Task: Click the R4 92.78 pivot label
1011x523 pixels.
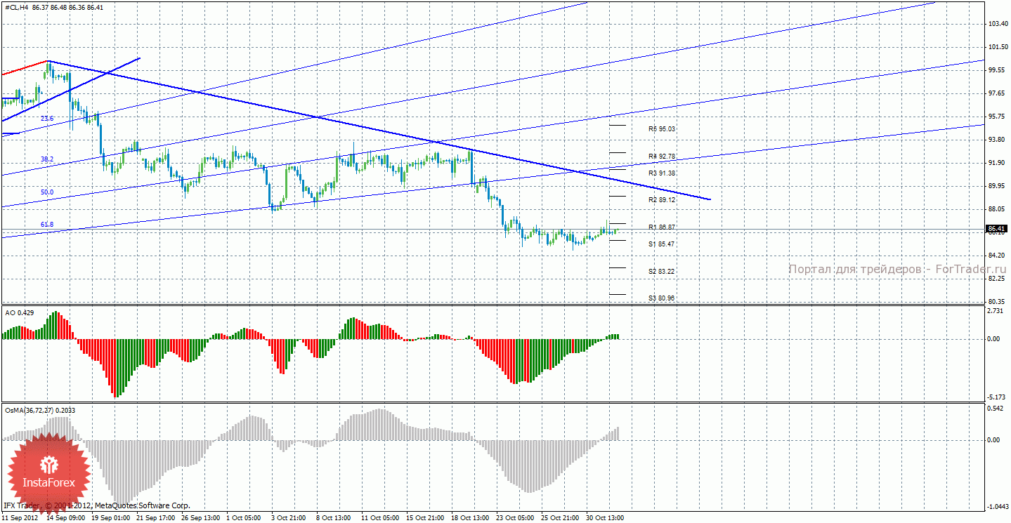Action: [662, 156]
